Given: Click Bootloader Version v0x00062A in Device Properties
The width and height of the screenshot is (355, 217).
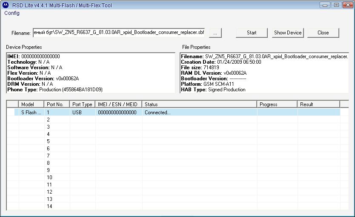Looking at the screenshot, I should 43,79.
